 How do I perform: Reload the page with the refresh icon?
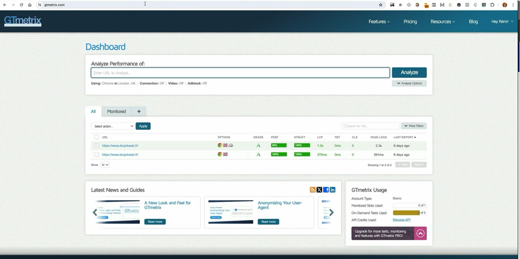[21, 4]
